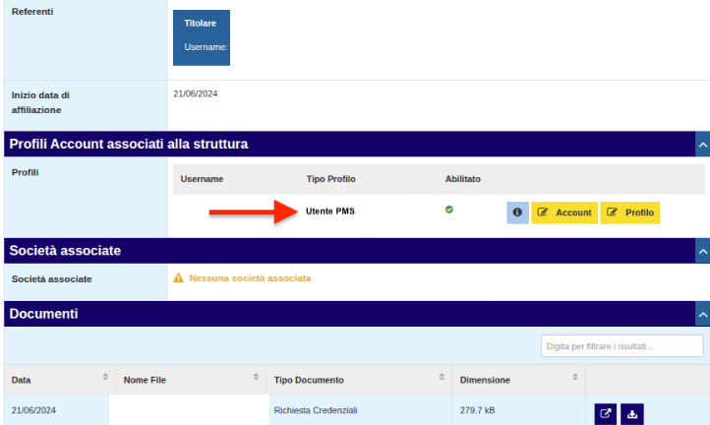
Task: Sort documents by the Nome File arrows
Action: click(x=256, y=378)
